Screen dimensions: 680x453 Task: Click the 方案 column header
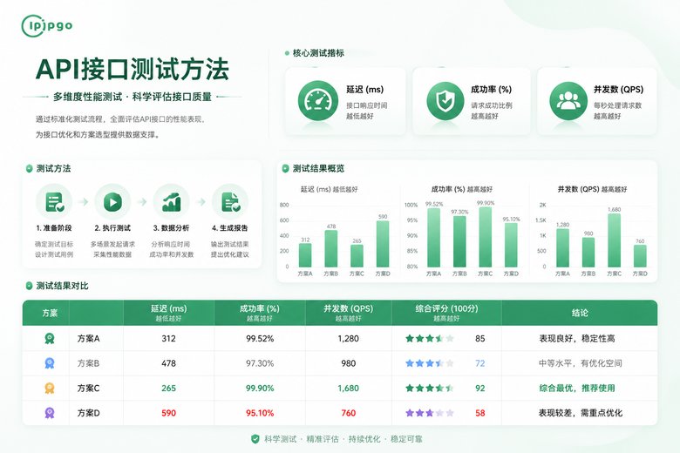tap(50, 313)
